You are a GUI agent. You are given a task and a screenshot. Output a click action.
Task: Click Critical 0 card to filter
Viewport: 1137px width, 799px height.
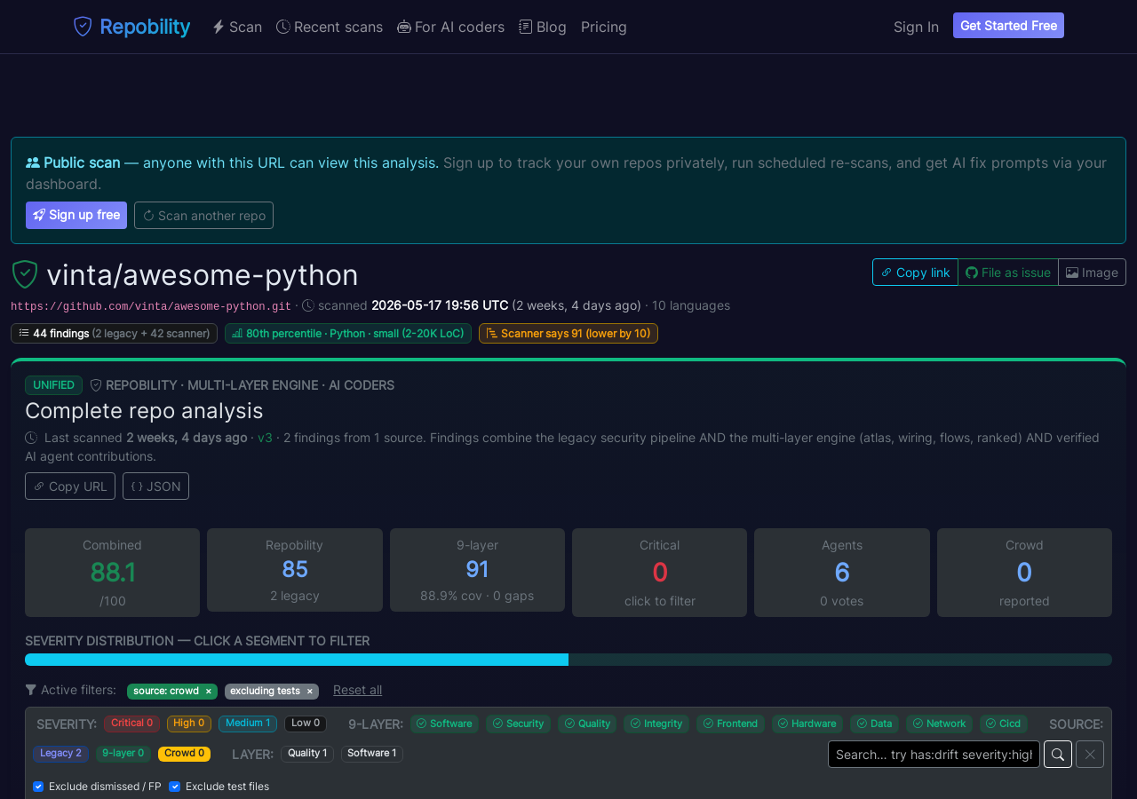click(659, 573)
